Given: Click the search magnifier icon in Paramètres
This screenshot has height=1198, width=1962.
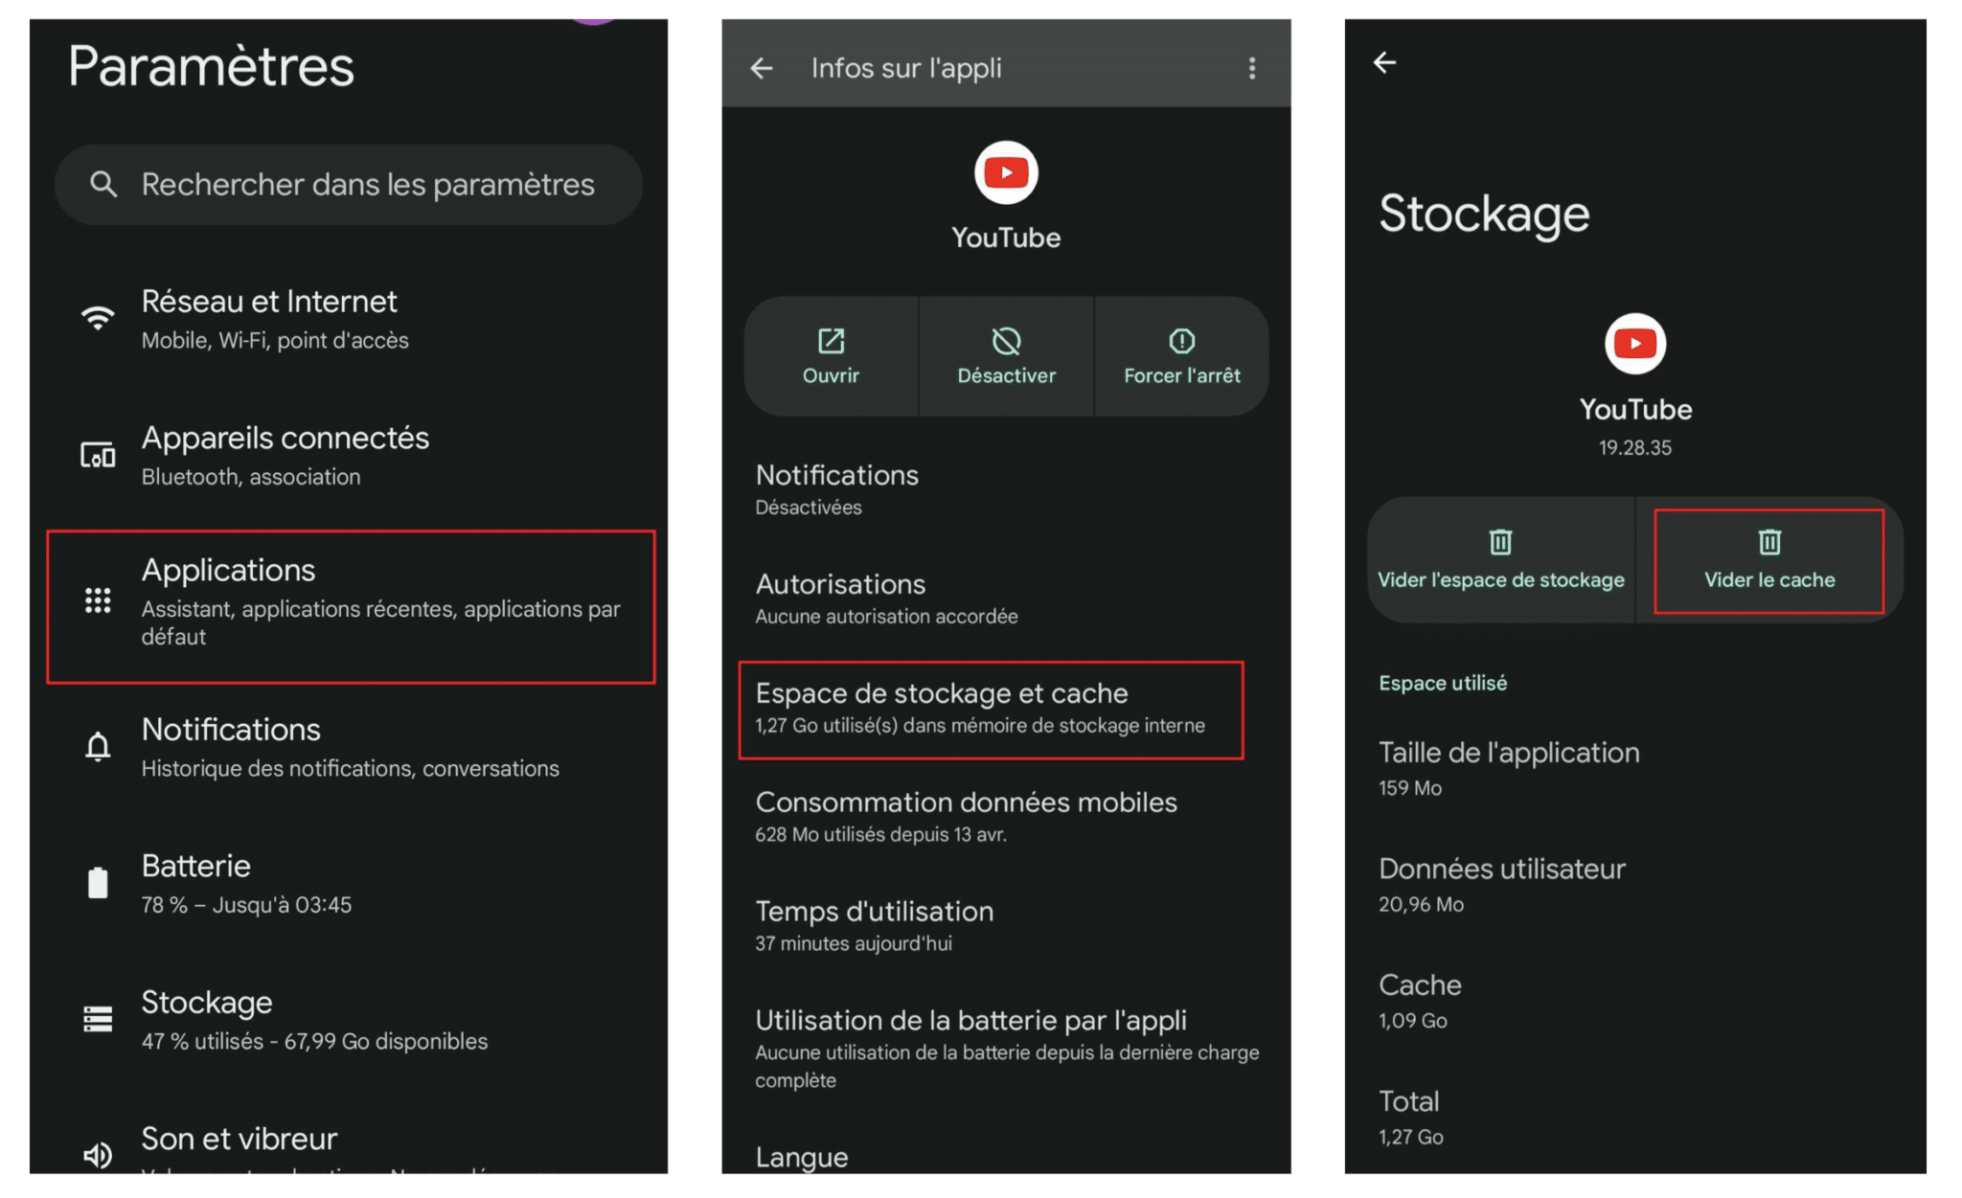Looking at the screenshot, I should coord(103,184).
